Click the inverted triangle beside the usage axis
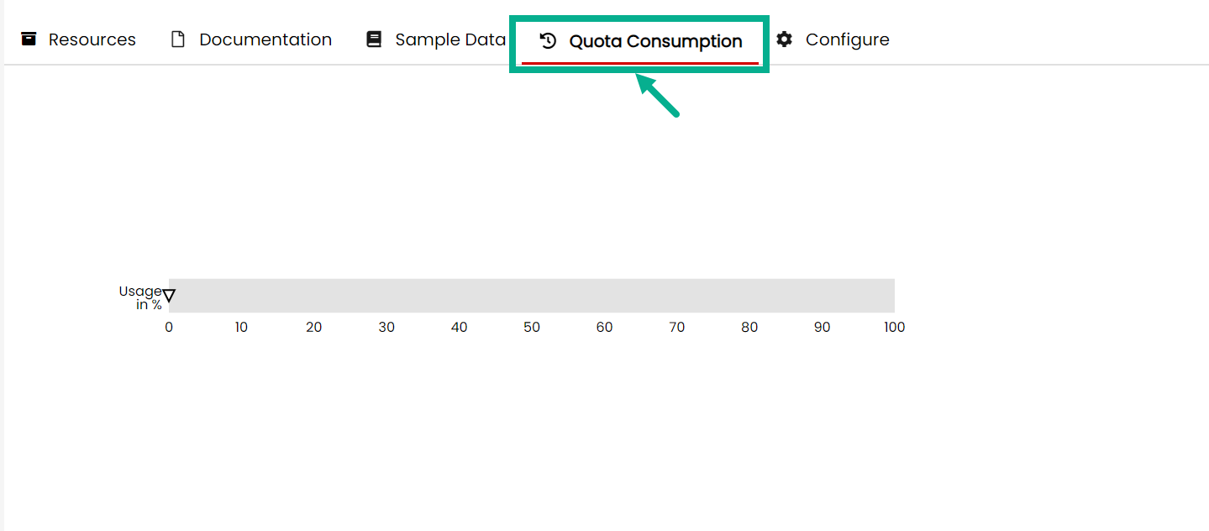1209x531 pixels. (x=169, y=296)
